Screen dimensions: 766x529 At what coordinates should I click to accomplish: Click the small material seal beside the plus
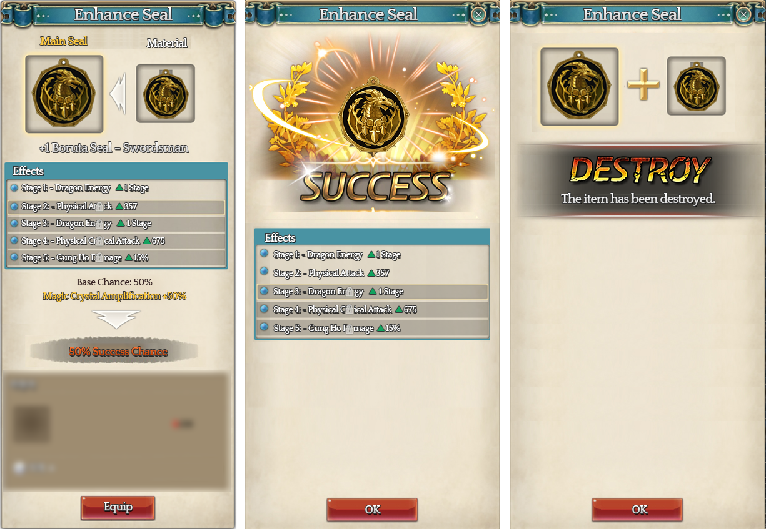pos(697,86)
